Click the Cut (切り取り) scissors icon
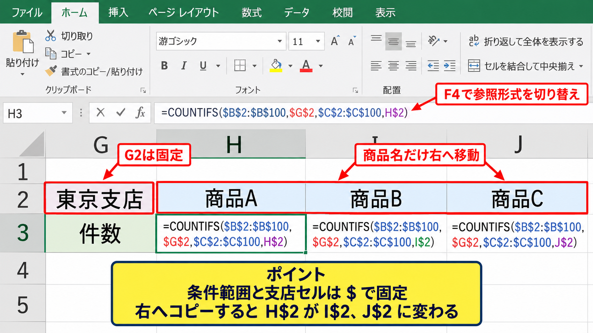This screenshot has height=333, width=593. click(51, 35)
